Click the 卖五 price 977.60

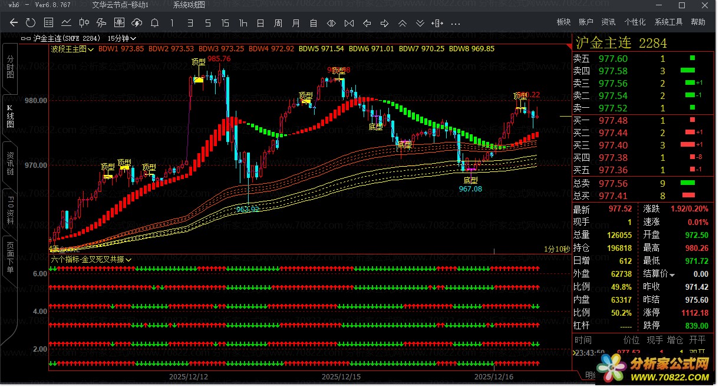(x=613, y=58)
